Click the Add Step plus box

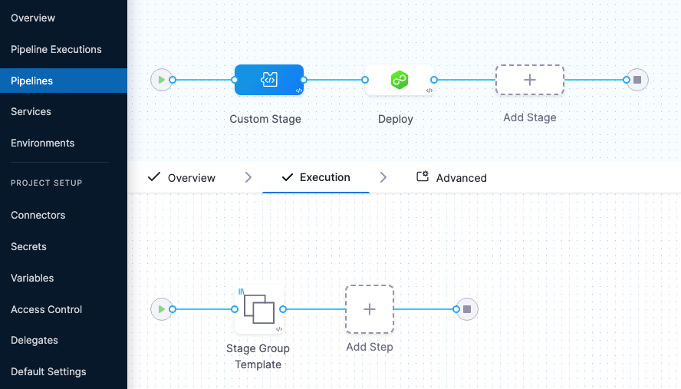[369, 309]
